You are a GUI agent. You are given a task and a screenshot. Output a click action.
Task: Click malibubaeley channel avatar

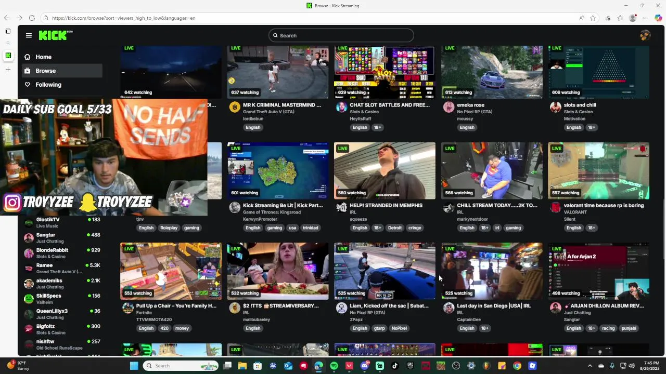[x=235, y=308]
